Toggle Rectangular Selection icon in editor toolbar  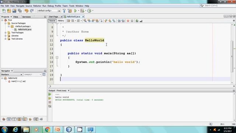click(x=101, y=21)
